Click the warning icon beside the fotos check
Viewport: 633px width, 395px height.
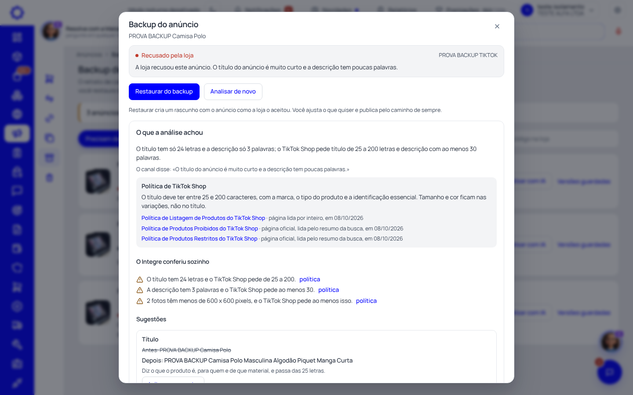coord(140,301)
